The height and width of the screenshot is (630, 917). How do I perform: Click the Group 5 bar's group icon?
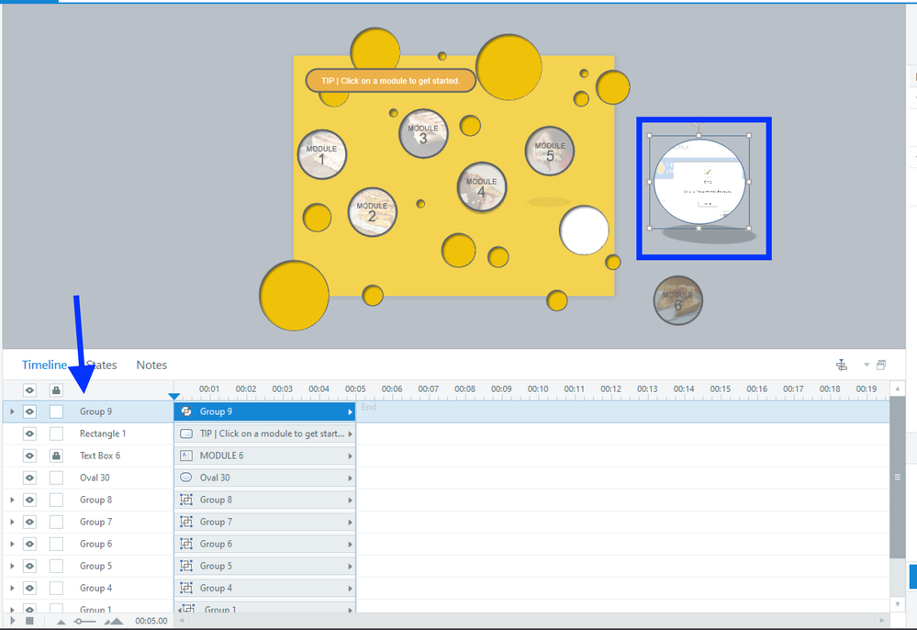186,566
